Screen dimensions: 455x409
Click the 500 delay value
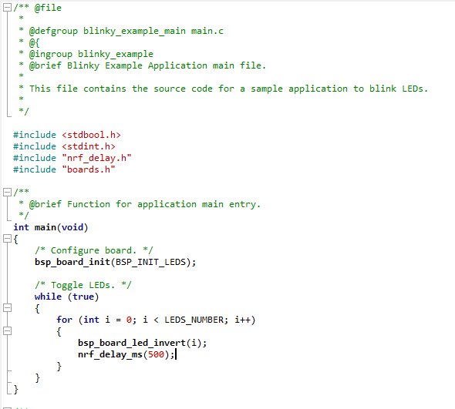(x=156, y=354)
